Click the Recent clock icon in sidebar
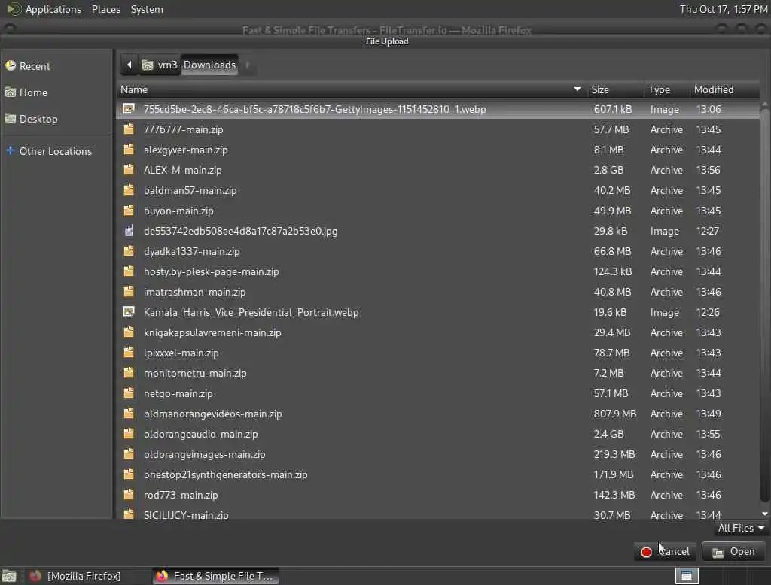 click(11, 65)
